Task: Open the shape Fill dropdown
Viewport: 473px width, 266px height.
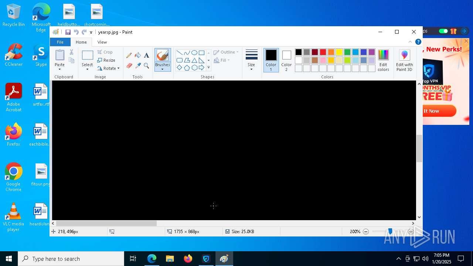Action: point(222,60)
